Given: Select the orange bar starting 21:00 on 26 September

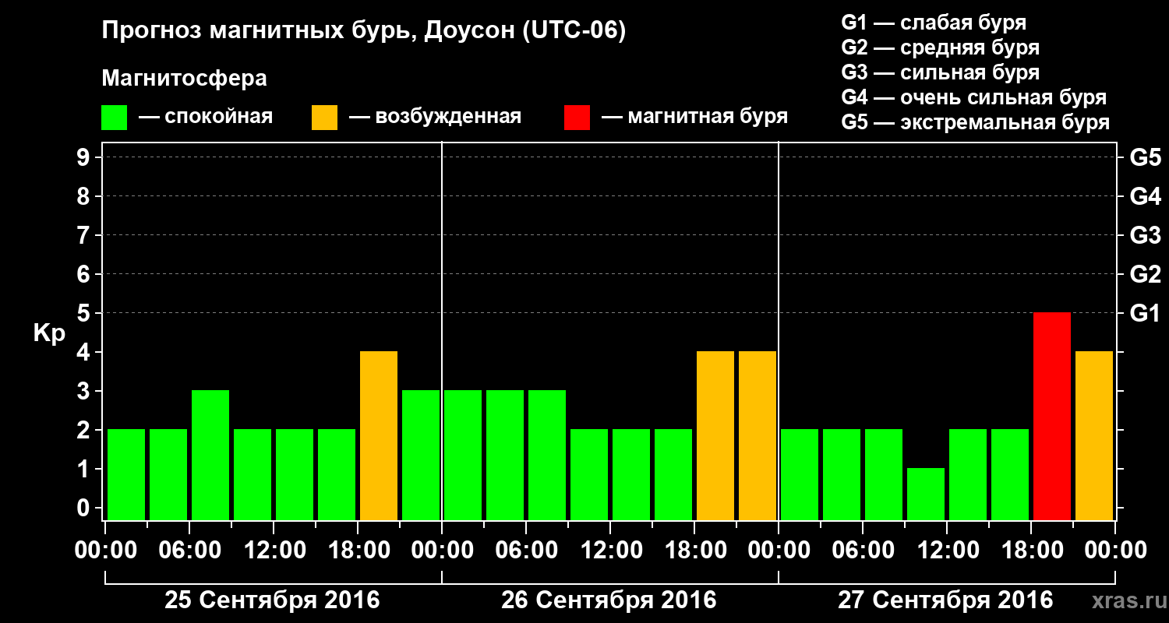Looking at the screenshot, I should pos(758,435).
